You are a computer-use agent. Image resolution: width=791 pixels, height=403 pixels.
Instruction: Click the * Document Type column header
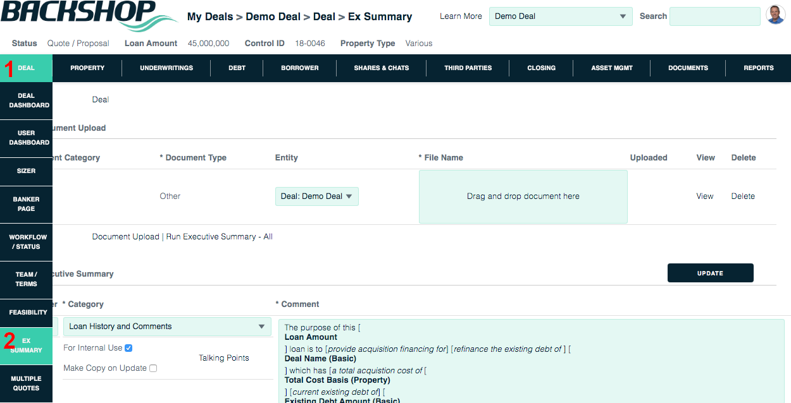point(193,158)
